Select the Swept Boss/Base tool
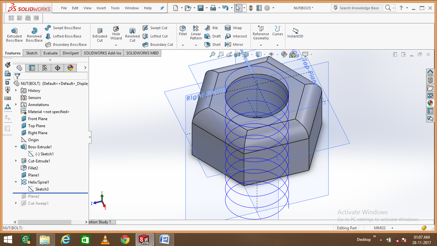Viewport: 437px width, 246px height. pyautogui.click(x=67, y=28)
